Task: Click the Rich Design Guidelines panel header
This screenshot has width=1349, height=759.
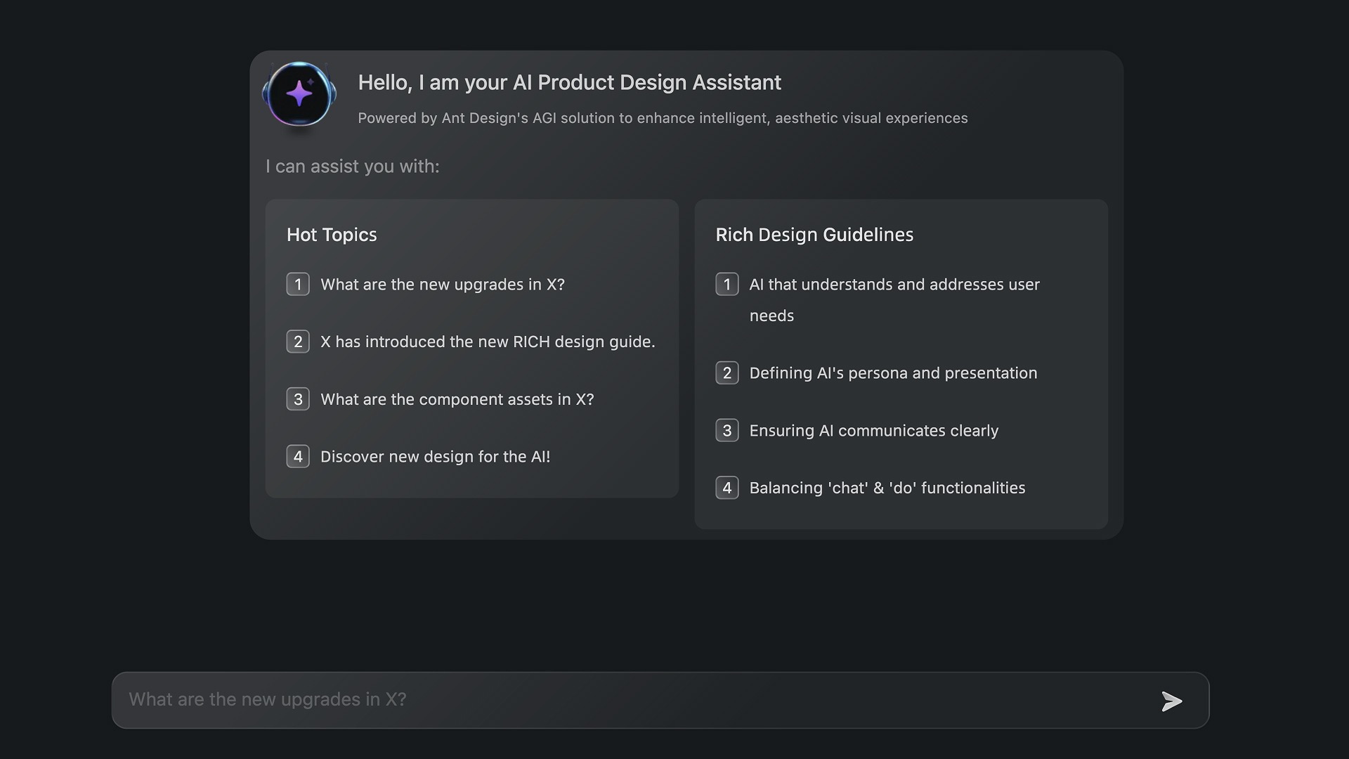Action: pyautogui.click(x=814, y=235)
